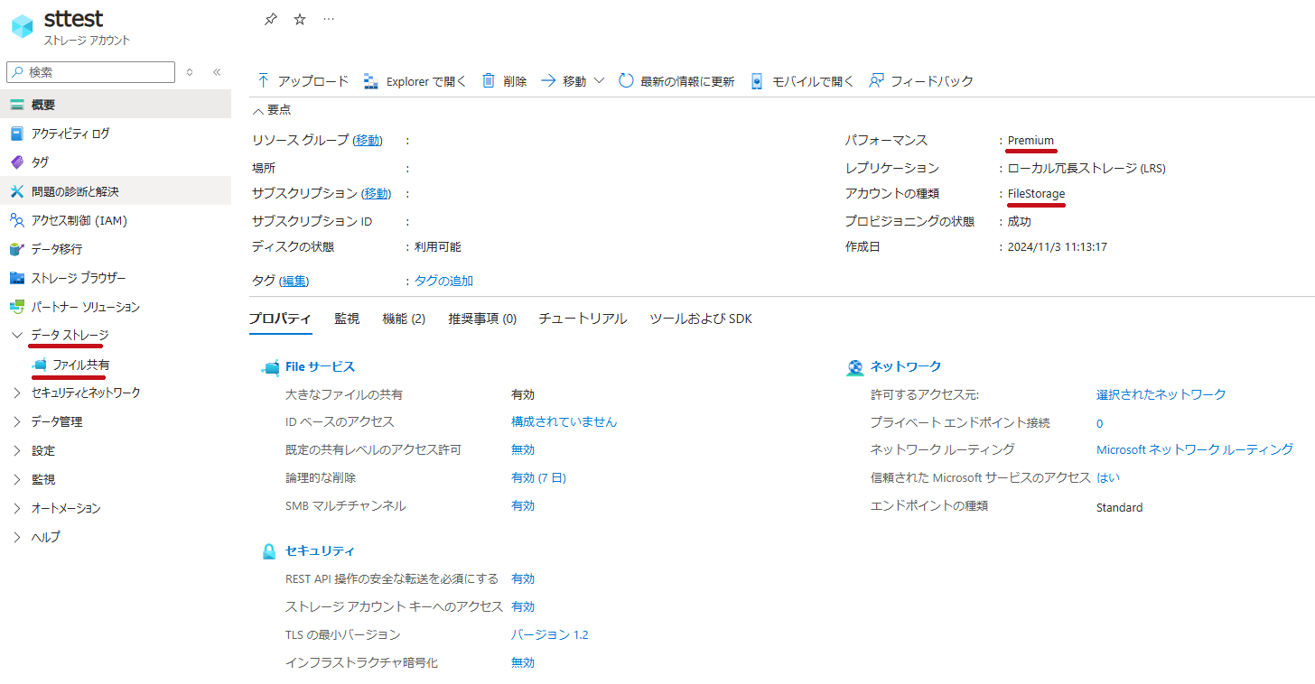
Task: Open the more options ellipsis menu
Action: coord(329,19)
